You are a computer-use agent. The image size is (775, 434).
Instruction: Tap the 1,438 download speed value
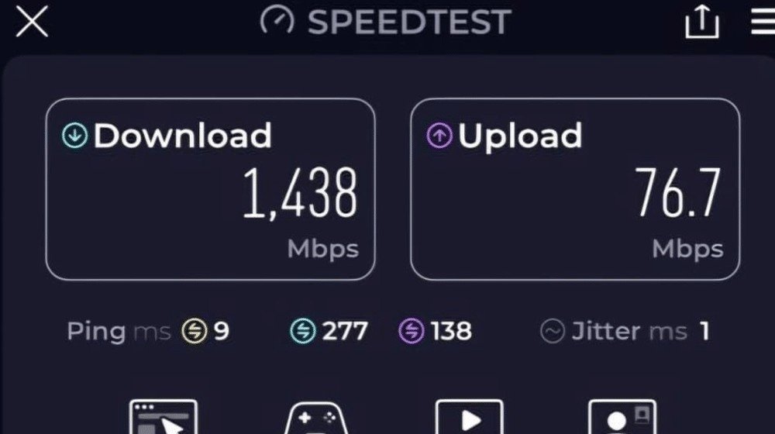[x=300, y=193]
